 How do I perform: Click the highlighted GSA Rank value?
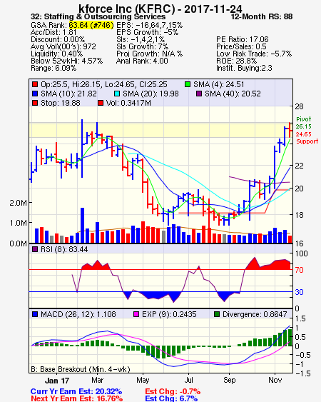[91, 25]
